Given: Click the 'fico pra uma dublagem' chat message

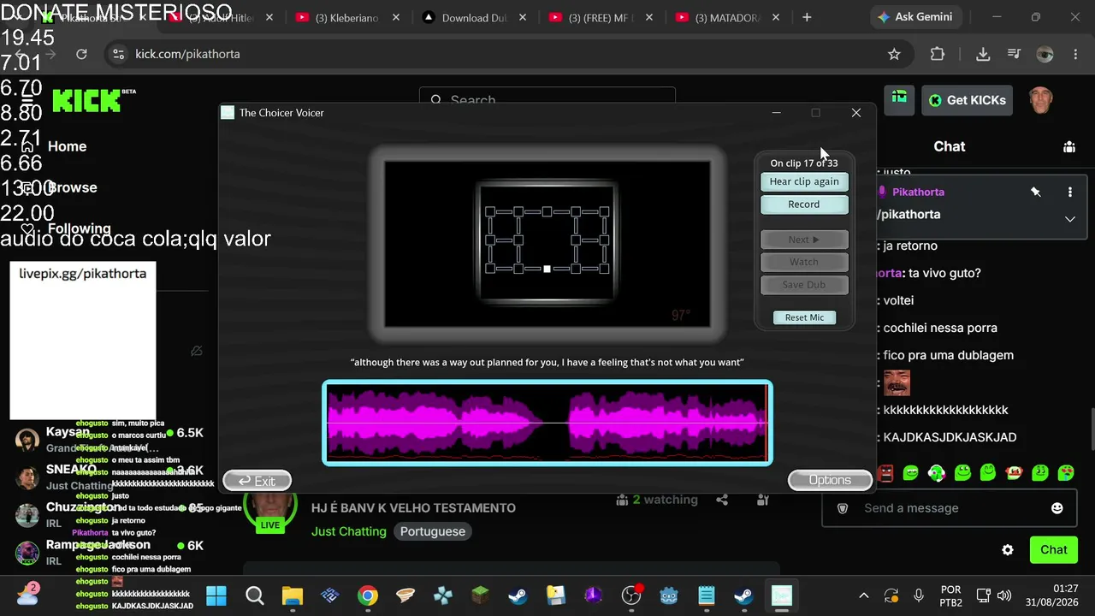Looking at the screenshot, I should 949,355.
